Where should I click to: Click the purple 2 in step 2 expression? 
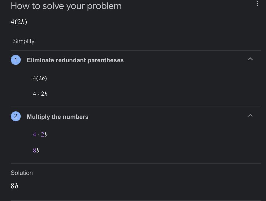point(43,135)
